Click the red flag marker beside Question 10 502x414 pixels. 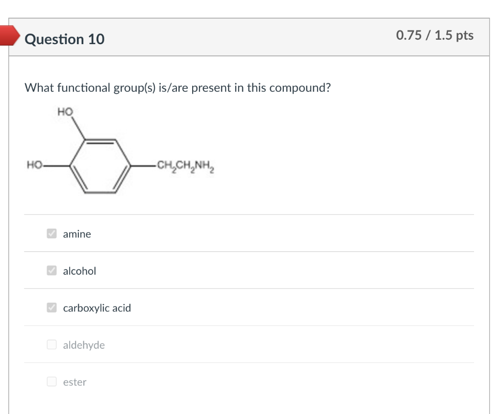coord(7,34)
